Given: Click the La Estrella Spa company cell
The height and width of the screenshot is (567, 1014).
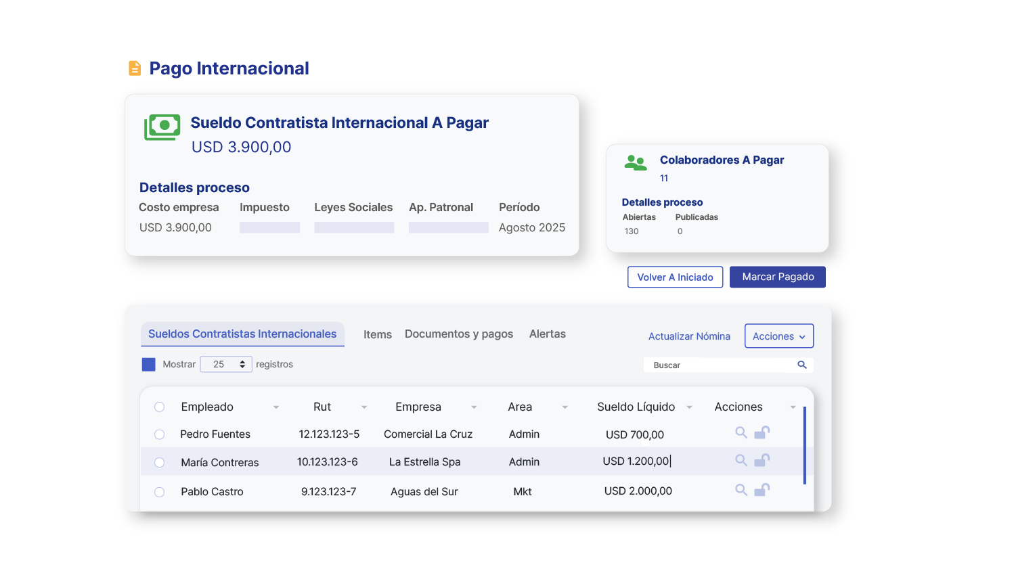Looking at the screenshot, I should click(424, 462).
